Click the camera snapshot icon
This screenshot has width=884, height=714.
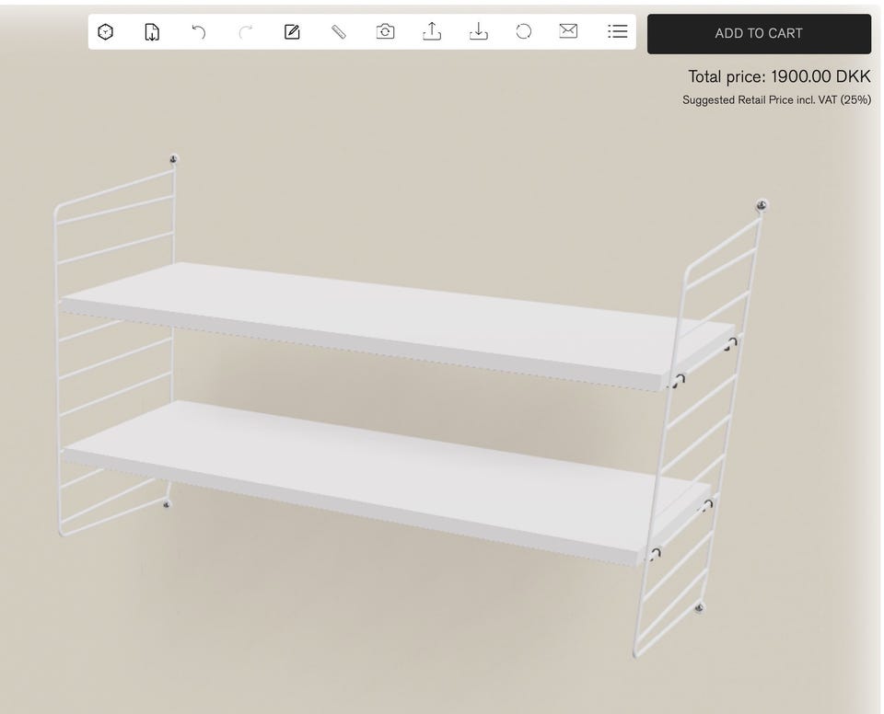point(385,31)
